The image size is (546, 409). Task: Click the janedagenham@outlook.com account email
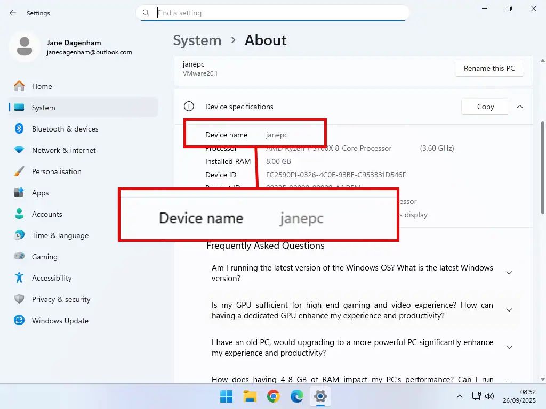[90, 52]
